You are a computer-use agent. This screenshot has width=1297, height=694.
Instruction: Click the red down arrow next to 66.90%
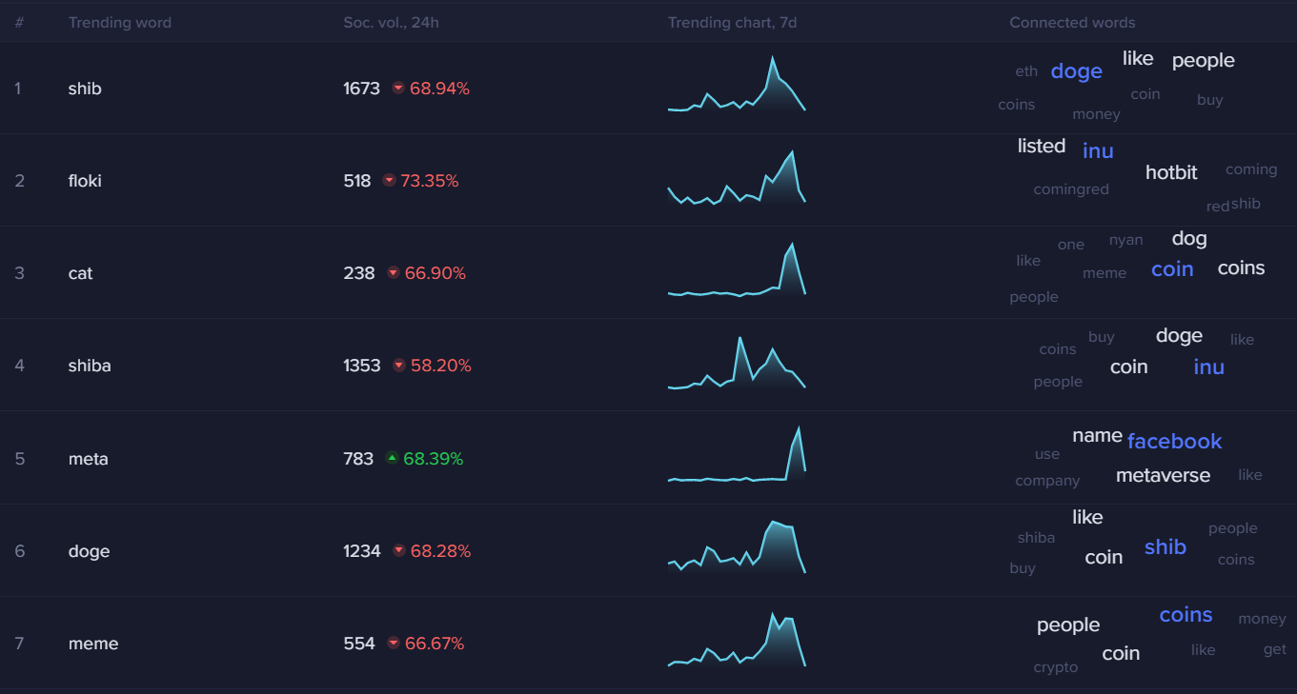394,273
